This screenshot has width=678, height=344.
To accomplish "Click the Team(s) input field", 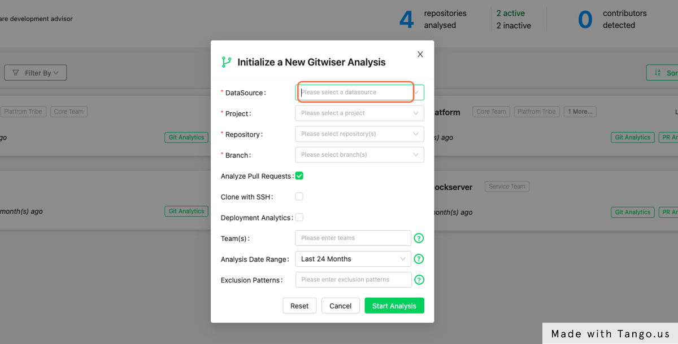I will (x=353, y=238).
